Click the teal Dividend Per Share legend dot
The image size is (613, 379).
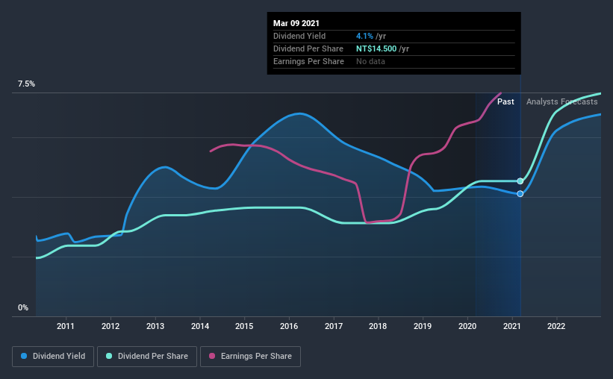(x=109, y=356)
